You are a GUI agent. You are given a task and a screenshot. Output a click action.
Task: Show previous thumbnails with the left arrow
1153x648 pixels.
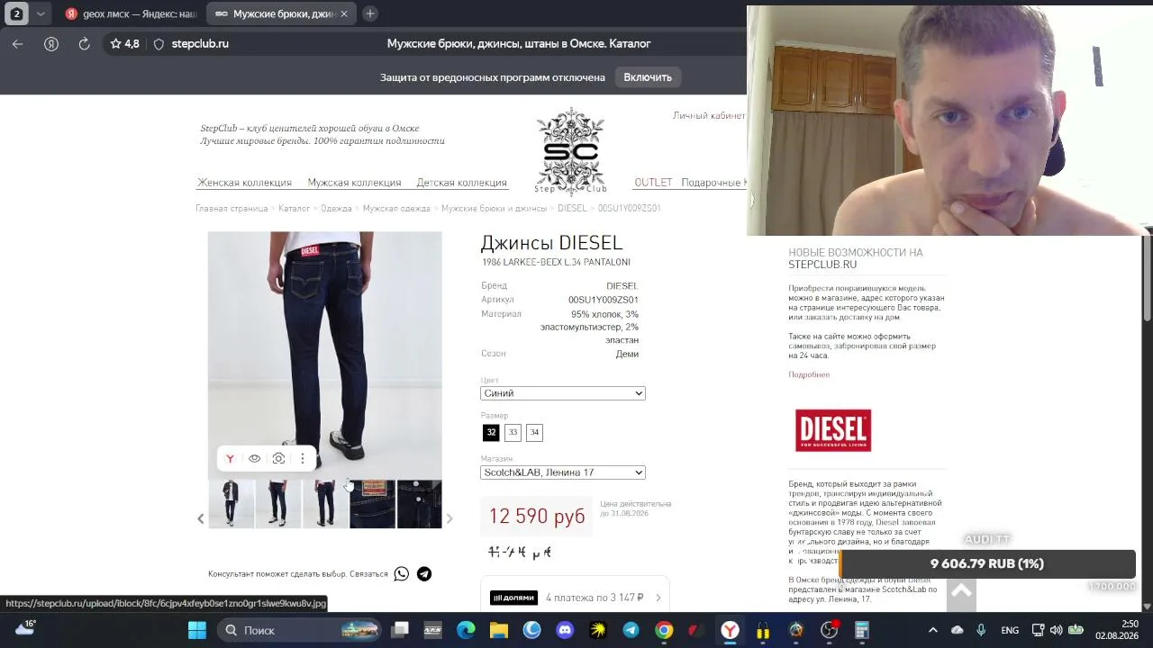[201, 518]
